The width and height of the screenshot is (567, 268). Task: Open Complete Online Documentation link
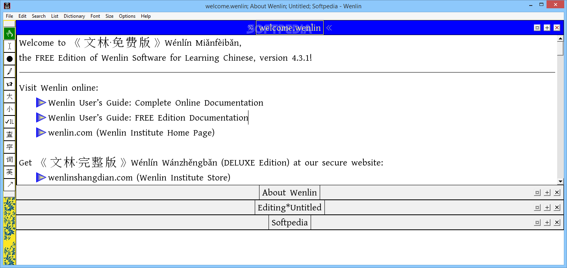pos(156,103)
